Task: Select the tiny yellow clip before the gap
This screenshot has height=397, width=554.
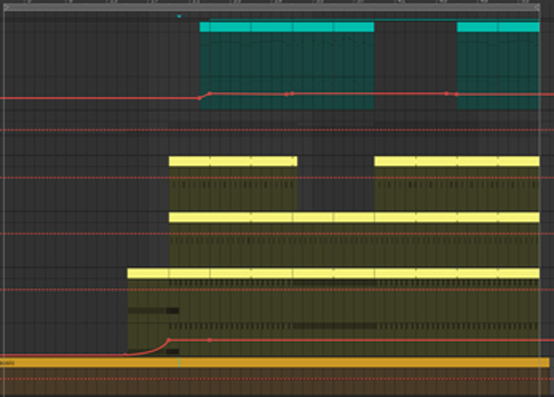Action: click(x=295, y=162)
